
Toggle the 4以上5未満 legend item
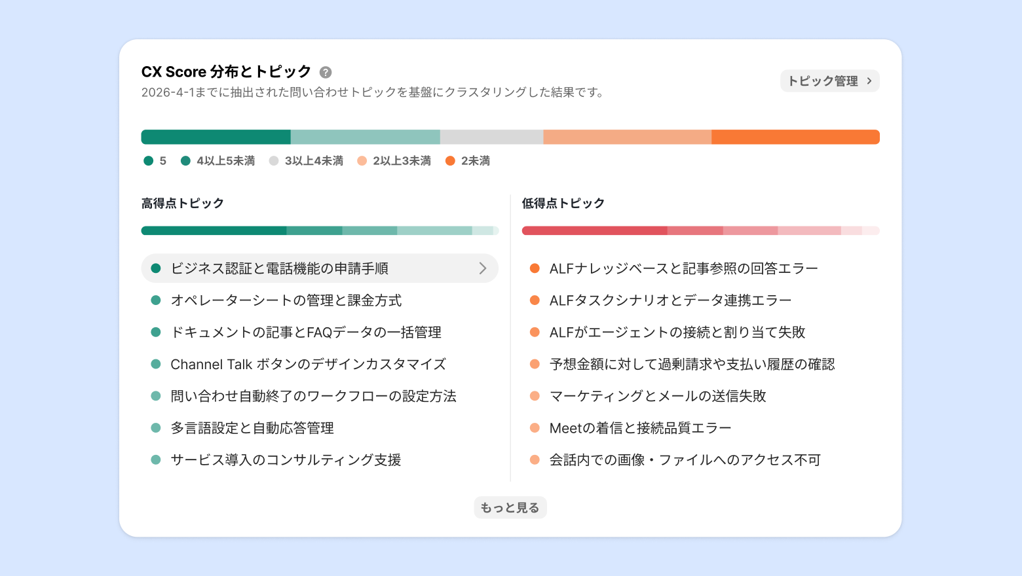coord(218,161)
